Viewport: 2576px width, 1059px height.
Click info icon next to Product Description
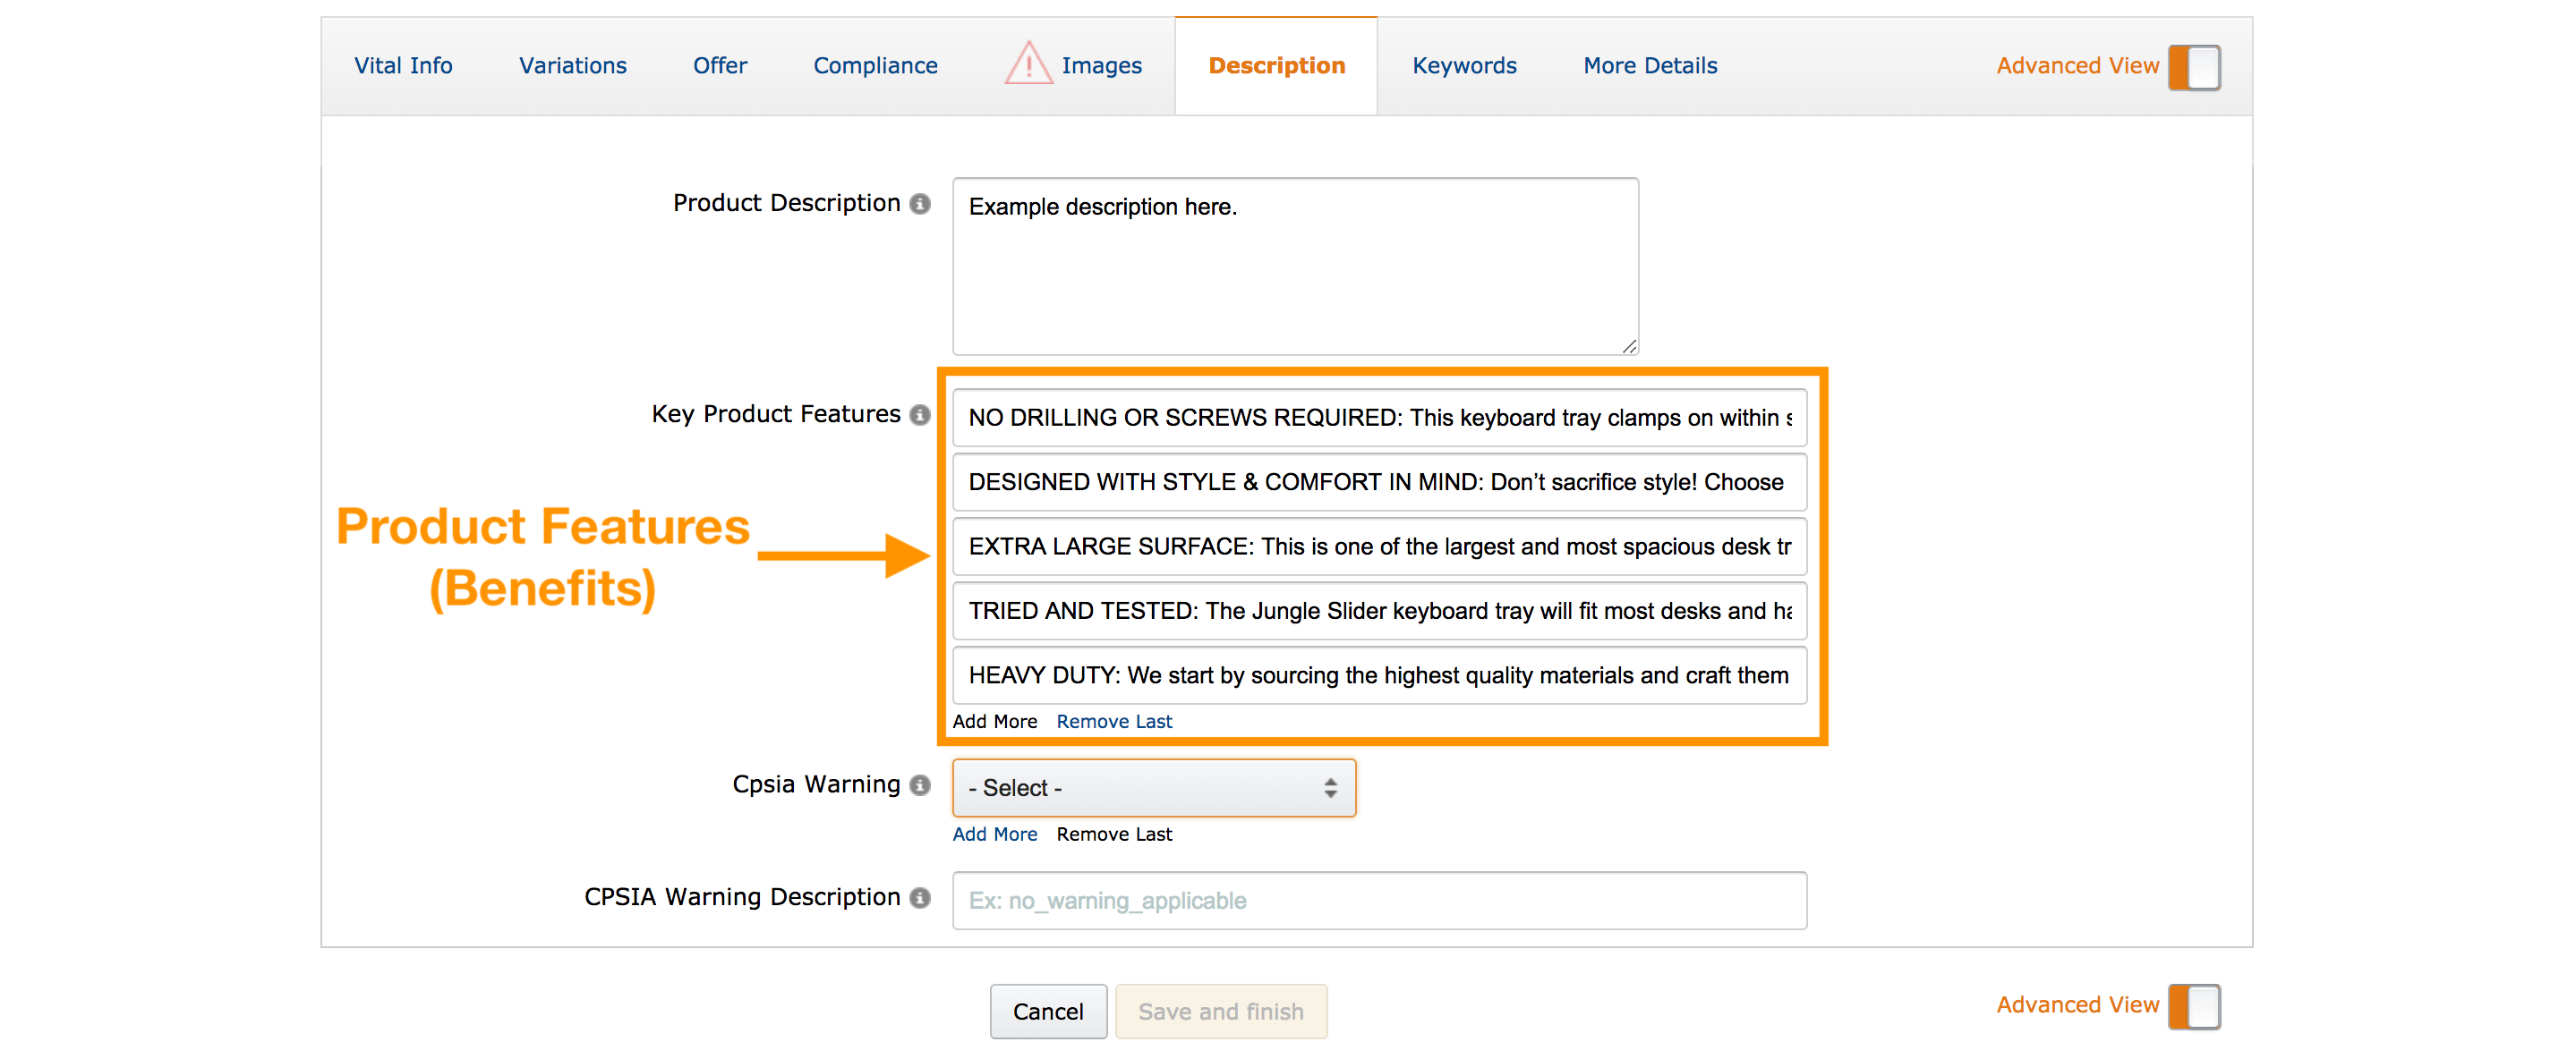click(x=920, y=204)
